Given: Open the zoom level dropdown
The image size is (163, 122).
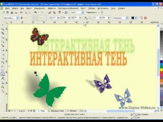Looking at the screenshot, I should click(83, 13).
